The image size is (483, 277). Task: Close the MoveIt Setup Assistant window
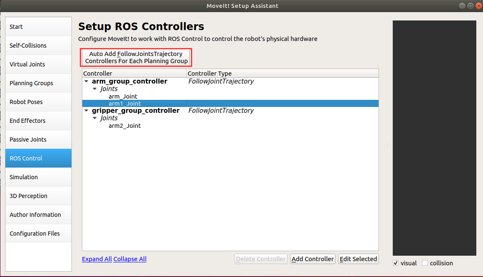tap(479, 6)
